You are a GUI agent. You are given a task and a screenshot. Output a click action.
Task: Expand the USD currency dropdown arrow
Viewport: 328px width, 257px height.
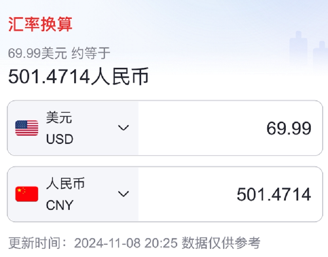(123, 128)
